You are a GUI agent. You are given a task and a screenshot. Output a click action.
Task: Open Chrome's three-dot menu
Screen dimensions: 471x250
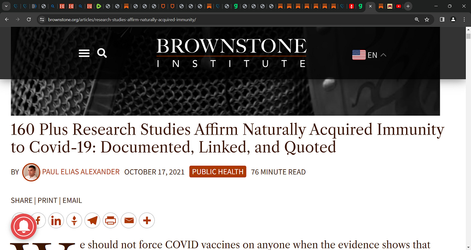(x=464, y=19)
